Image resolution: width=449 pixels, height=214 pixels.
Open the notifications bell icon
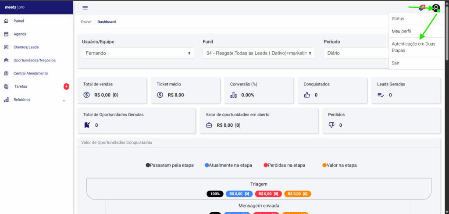point(421,8)
